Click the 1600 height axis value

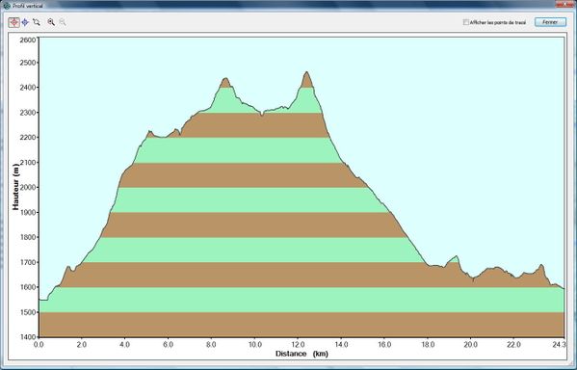29,287
